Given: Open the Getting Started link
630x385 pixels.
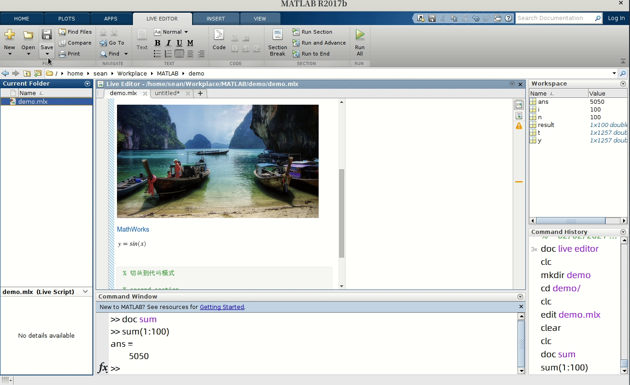Looking at the screenshot, I should click(x=222, y=307).
